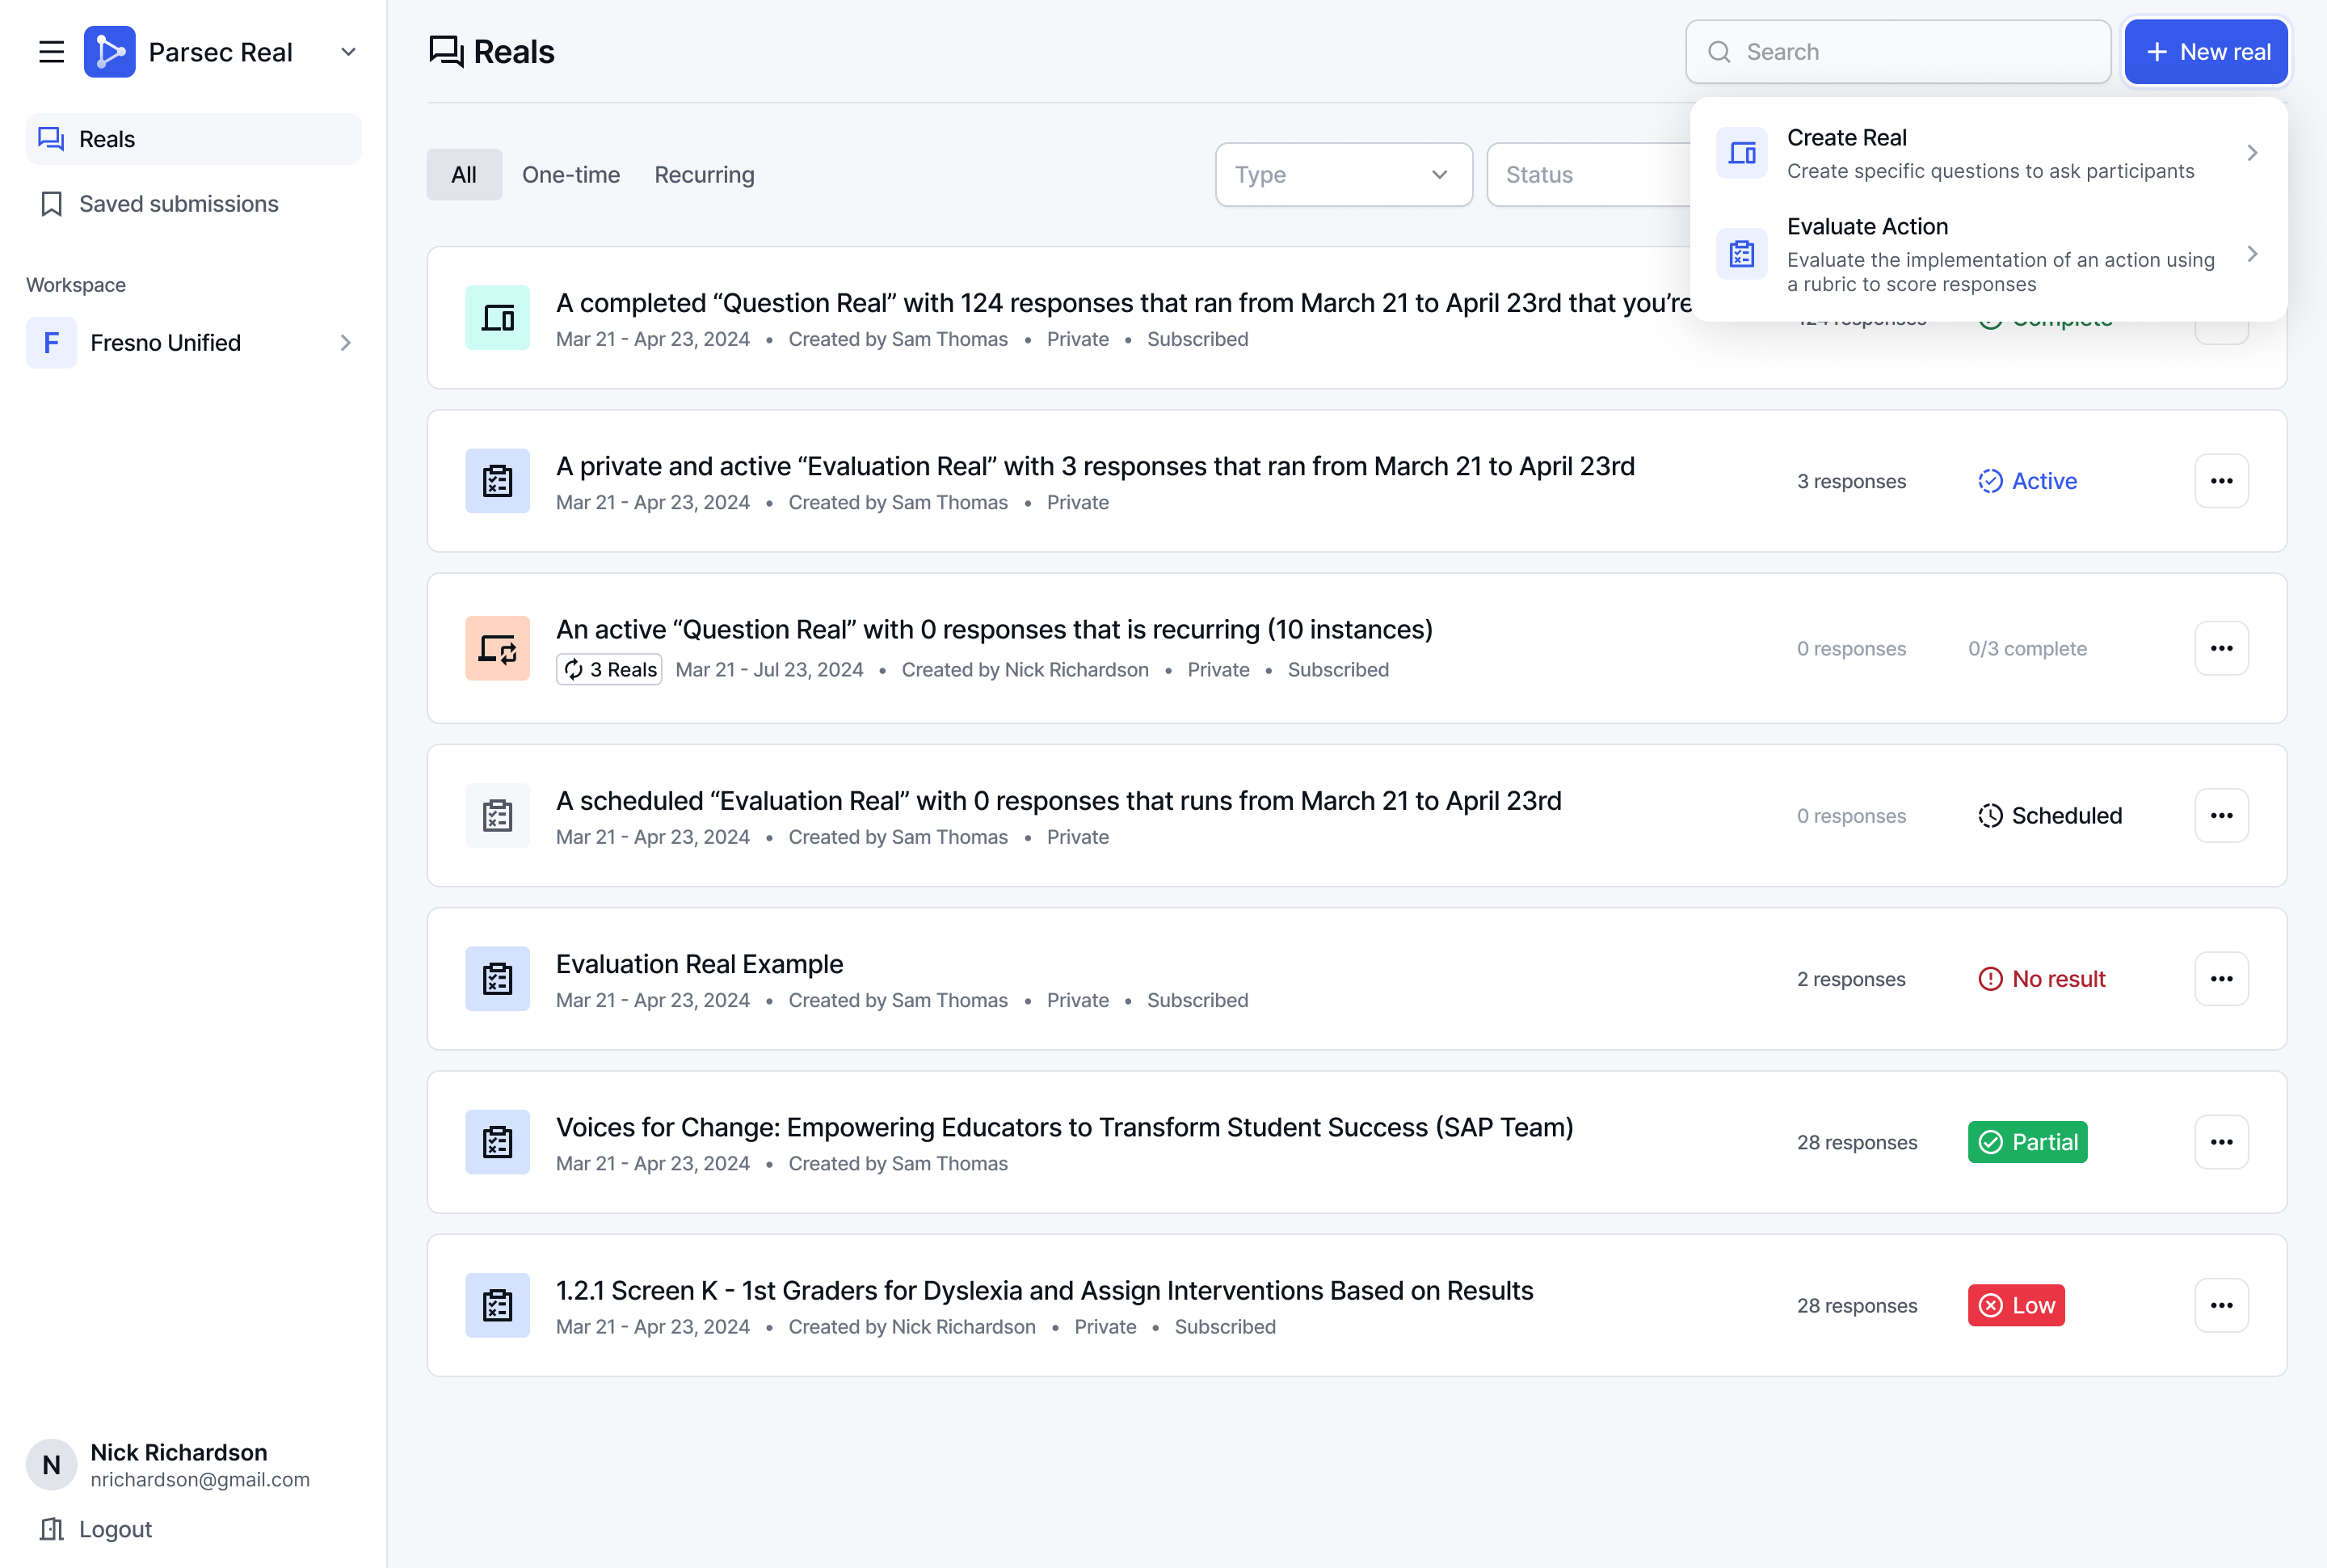Click the Nick Richardson avatar
Screen dimensions: 2327x1568
coord(51,1465)
